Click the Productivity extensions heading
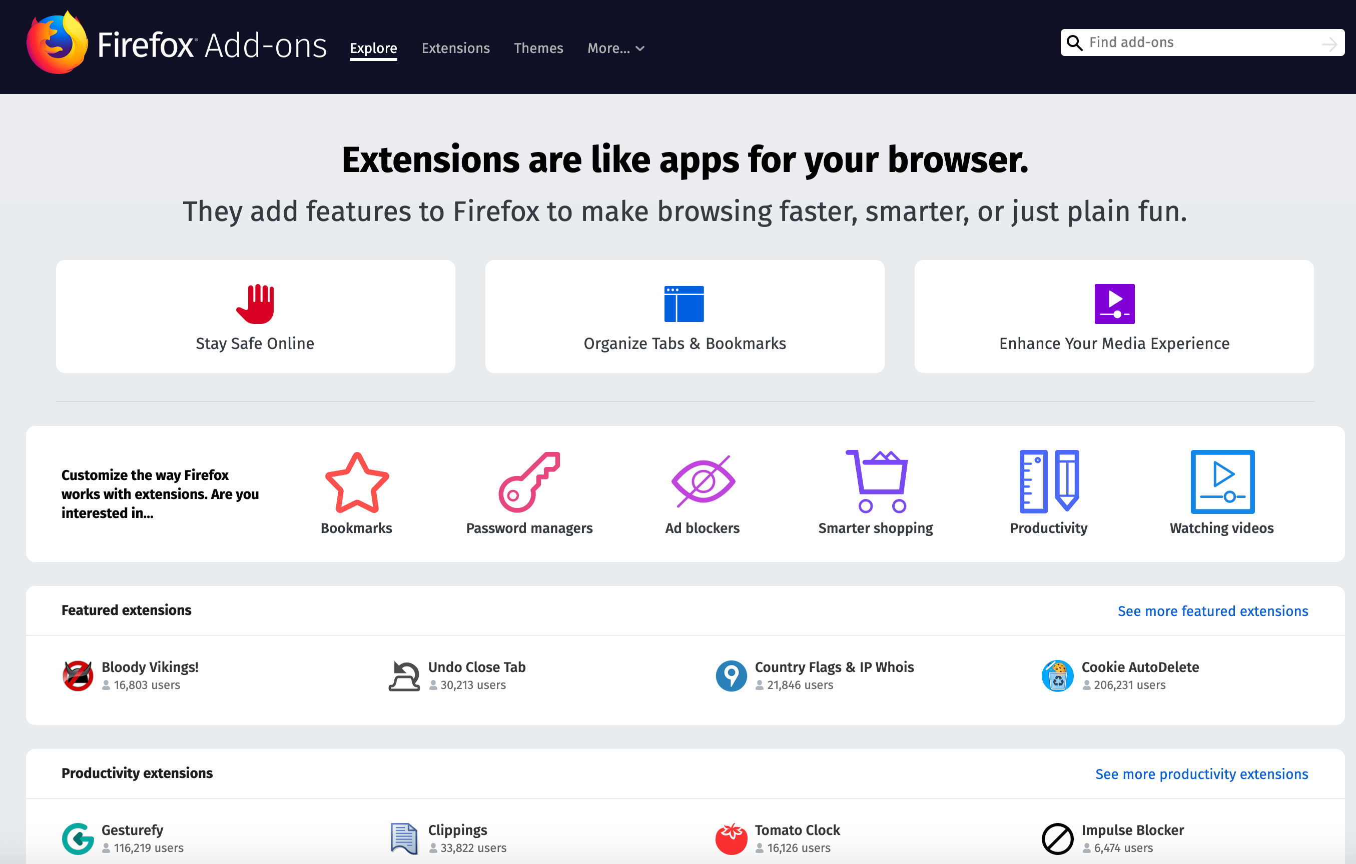Screen dimensions: 1356x864 [137, 773]
